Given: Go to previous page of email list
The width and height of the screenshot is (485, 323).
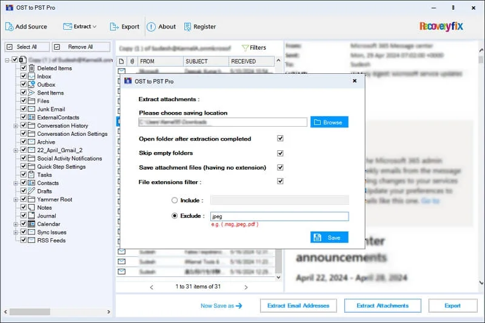Looking at the screenshot, I should [152, 287].
